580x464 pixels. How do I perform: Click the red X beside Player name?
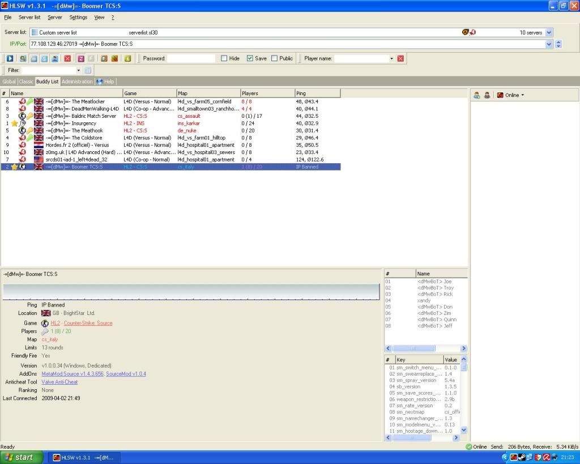point(400,58)
